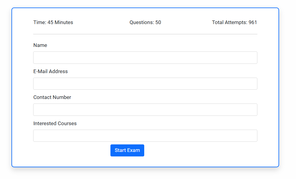This screenshot has width=296, height=179.
Task: Click the "Time: 45 Minutes" text
Action: 53,22
